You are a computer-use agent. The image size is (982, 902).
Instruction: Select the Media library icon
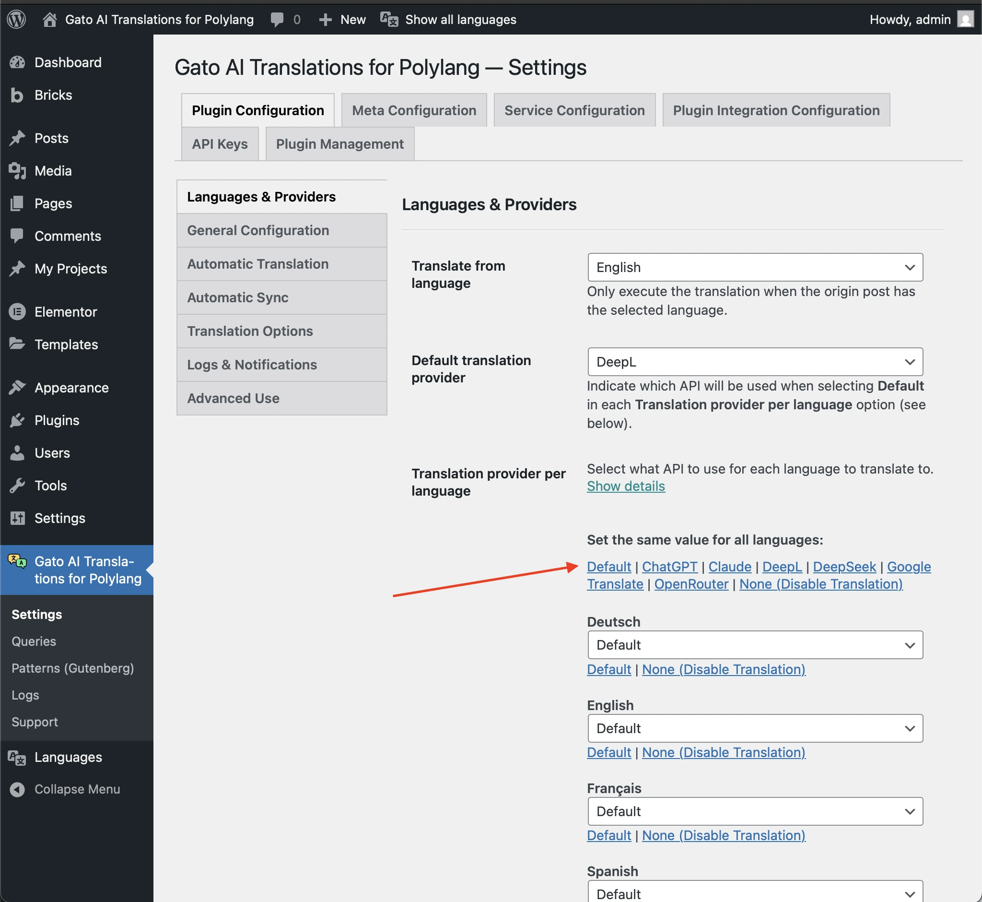17,171
